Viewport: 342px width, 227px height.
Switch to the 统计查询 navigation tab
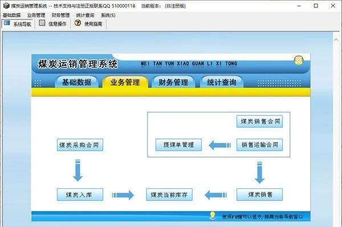coord(221,82)
